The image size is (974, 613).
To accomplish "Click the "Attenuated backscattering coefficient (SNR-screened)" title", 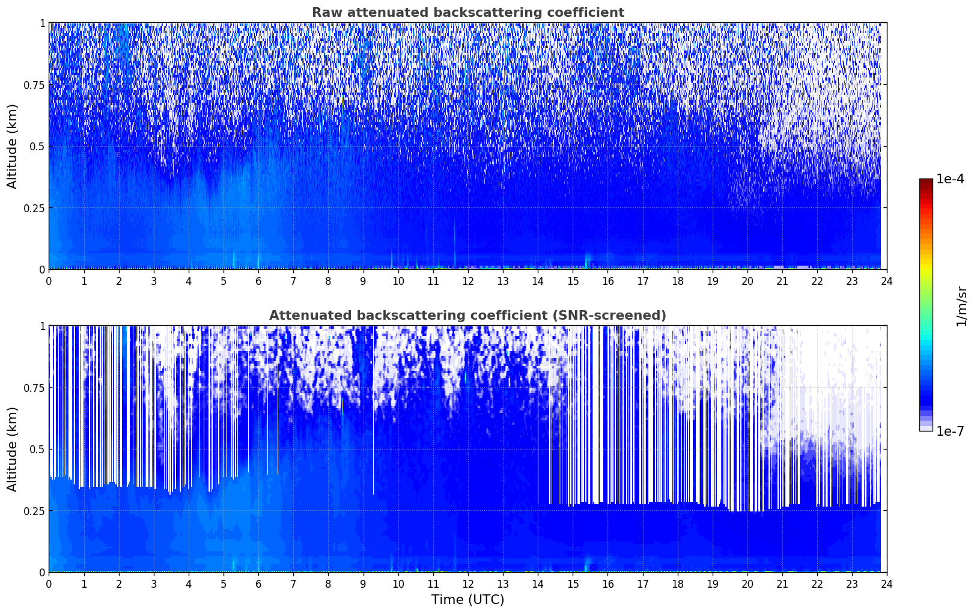I will point(467,316).
